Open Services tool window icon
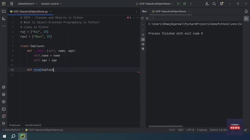Viewport: 250px width, 140px height. [x=4, y=102]
